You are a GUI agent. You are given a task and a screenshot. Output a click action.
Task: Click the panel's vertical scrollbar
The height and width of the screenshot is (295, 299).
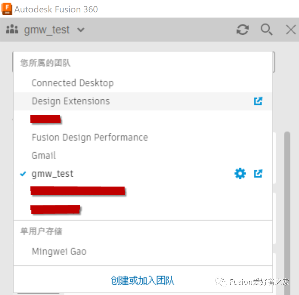tap(287, 184)
